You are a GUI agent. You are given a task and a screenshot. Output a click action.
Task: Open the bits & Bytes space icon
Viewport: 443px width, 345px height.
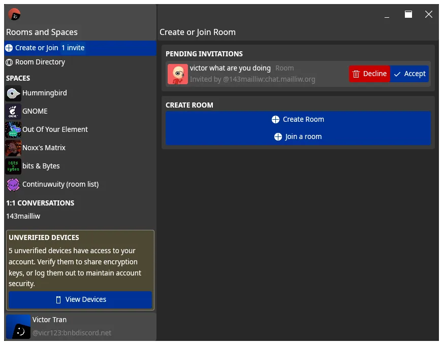(13, 166)
